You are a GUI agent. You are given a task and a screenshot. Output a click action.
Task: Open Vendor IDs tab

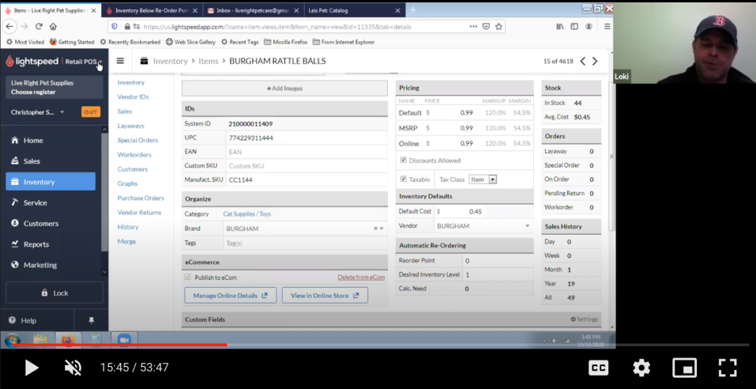[133, 96]
